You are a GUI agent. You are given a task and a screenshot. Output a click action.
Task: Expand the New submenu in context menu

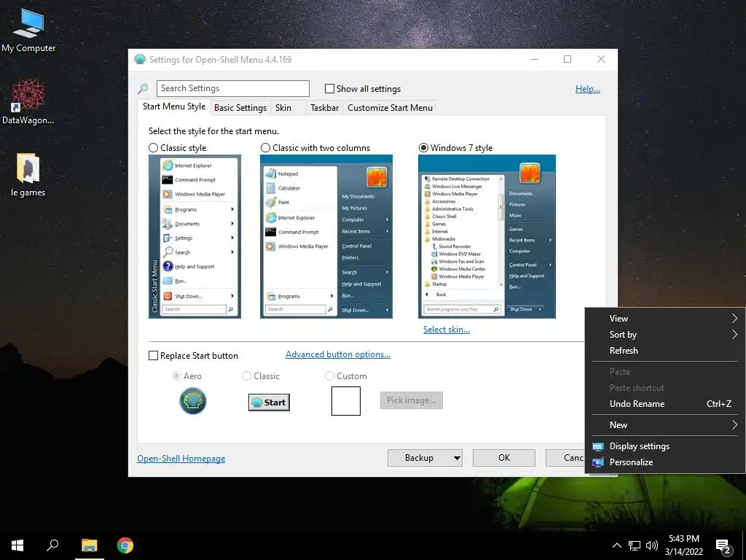coord(664,425)
